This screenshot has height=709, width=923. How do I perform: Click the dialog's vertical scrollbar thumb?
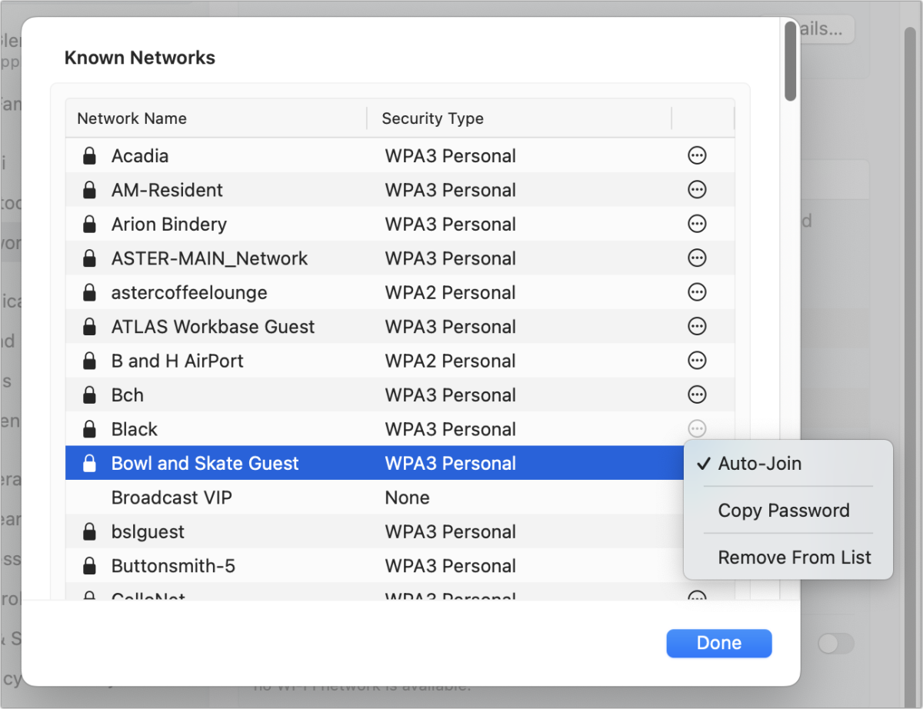790,62
